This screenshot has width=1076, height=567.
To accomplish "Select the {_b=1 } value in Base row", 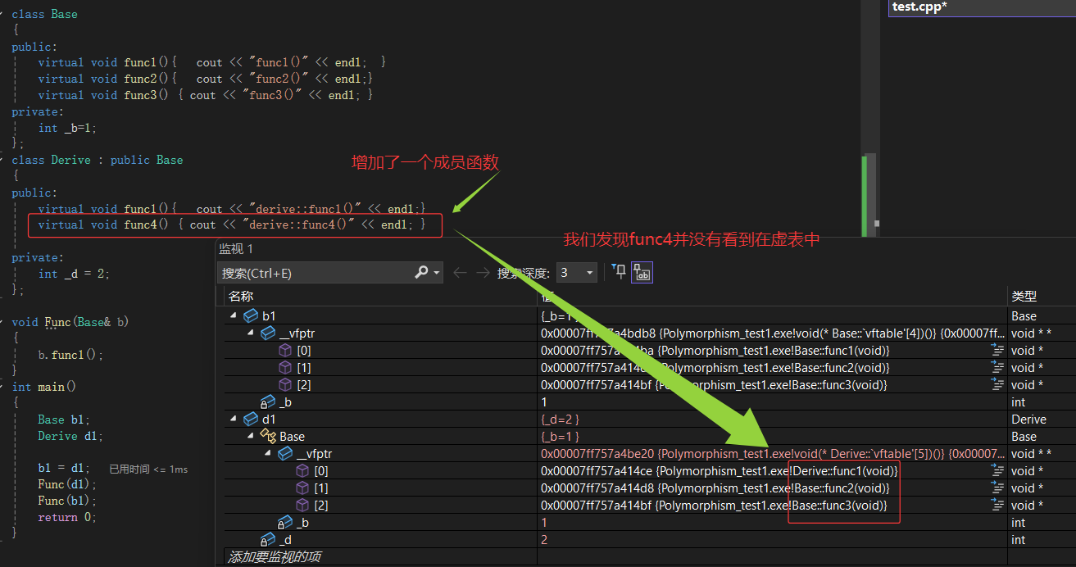I will (560, 437).
